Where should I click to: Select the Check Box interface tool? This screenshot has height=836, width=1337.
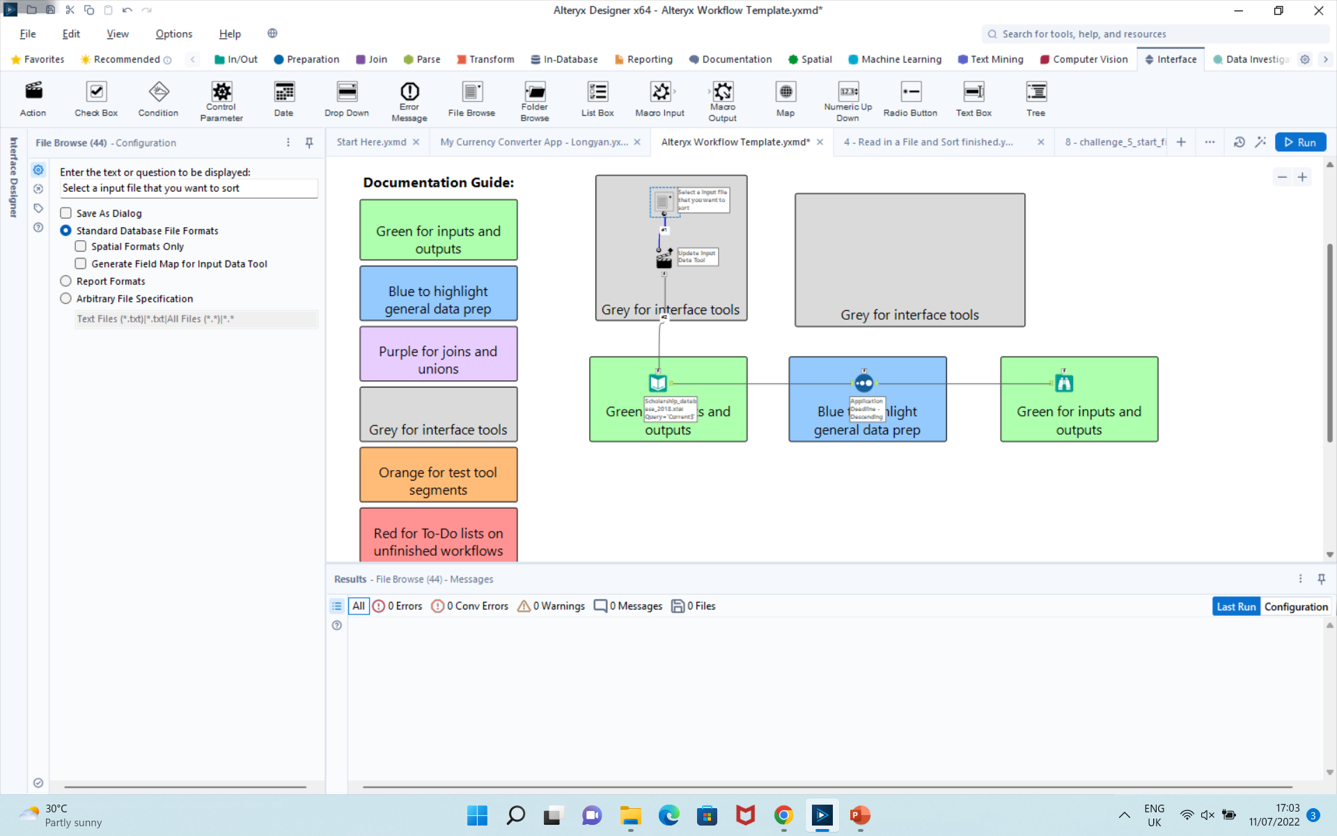click(x=96, y=99)
